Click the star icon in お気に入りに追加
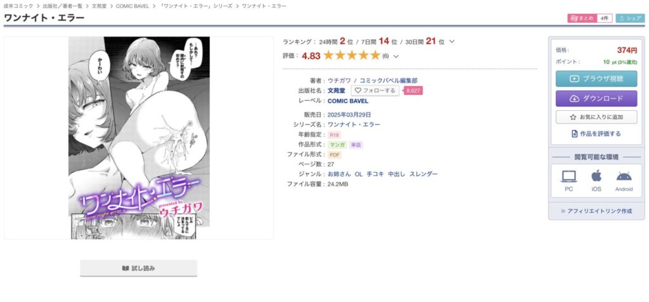The height and width of the screenshot is (302, 649). 573,117
